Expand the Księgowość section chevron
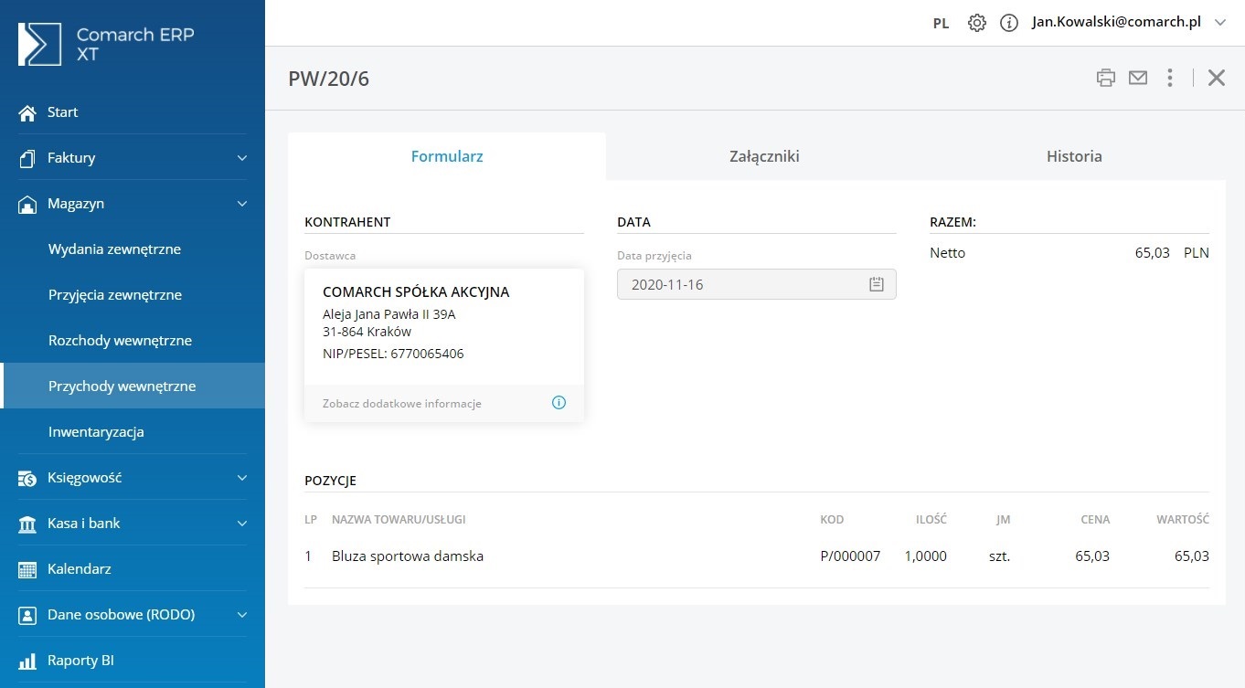The height and width of the screenshot is (688, 1245). [242, 478]
